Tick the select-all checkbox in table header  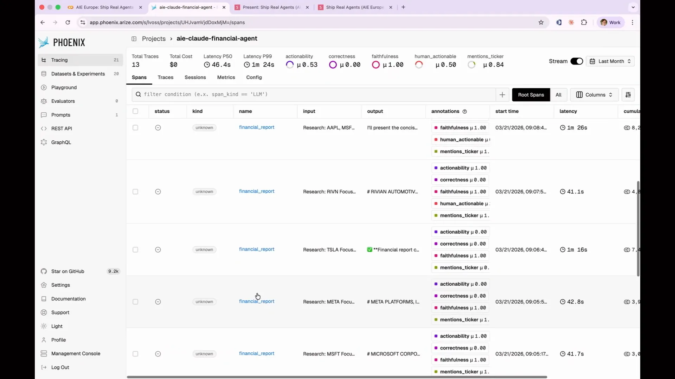[135, 111]
